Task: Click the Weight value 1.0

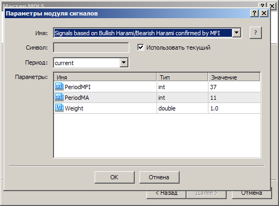Action: (214, 108)
